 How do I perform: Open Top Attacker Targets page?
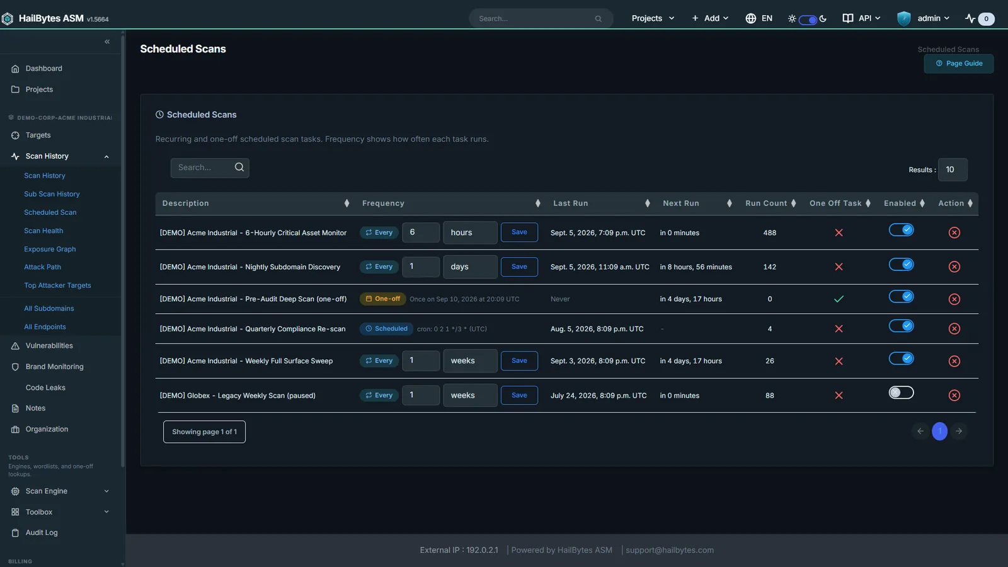pos(57,285)
